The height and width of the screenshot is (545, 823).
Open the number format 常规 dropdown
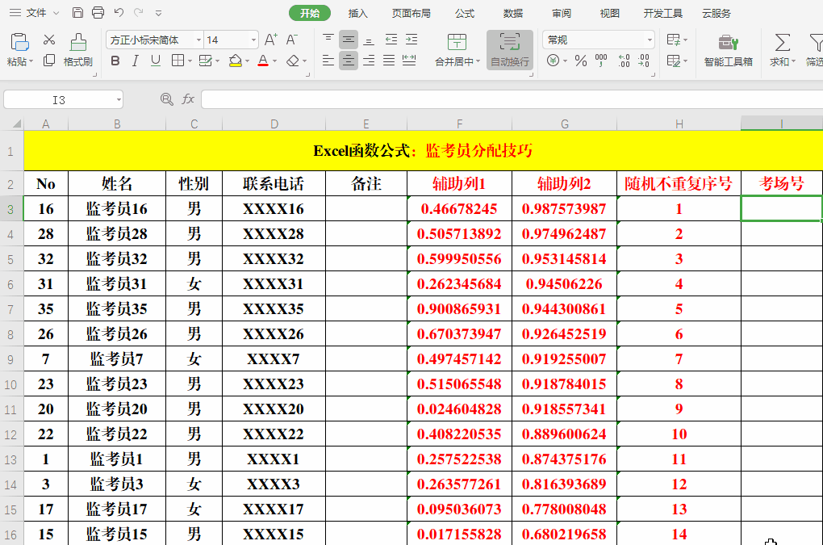point(650,40)
